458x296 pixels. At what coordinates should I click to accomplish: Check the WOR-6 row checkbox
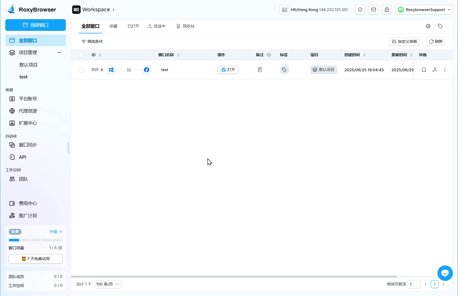tap(81, 70)
